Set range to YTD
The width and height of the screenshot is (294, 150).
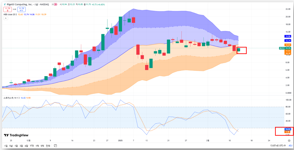coord(32,146)
